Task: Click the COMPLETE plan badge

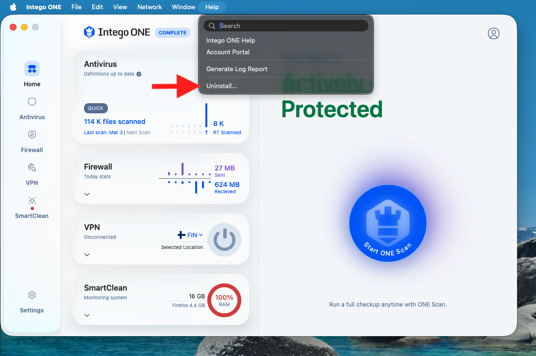Action: pos(172,32)
